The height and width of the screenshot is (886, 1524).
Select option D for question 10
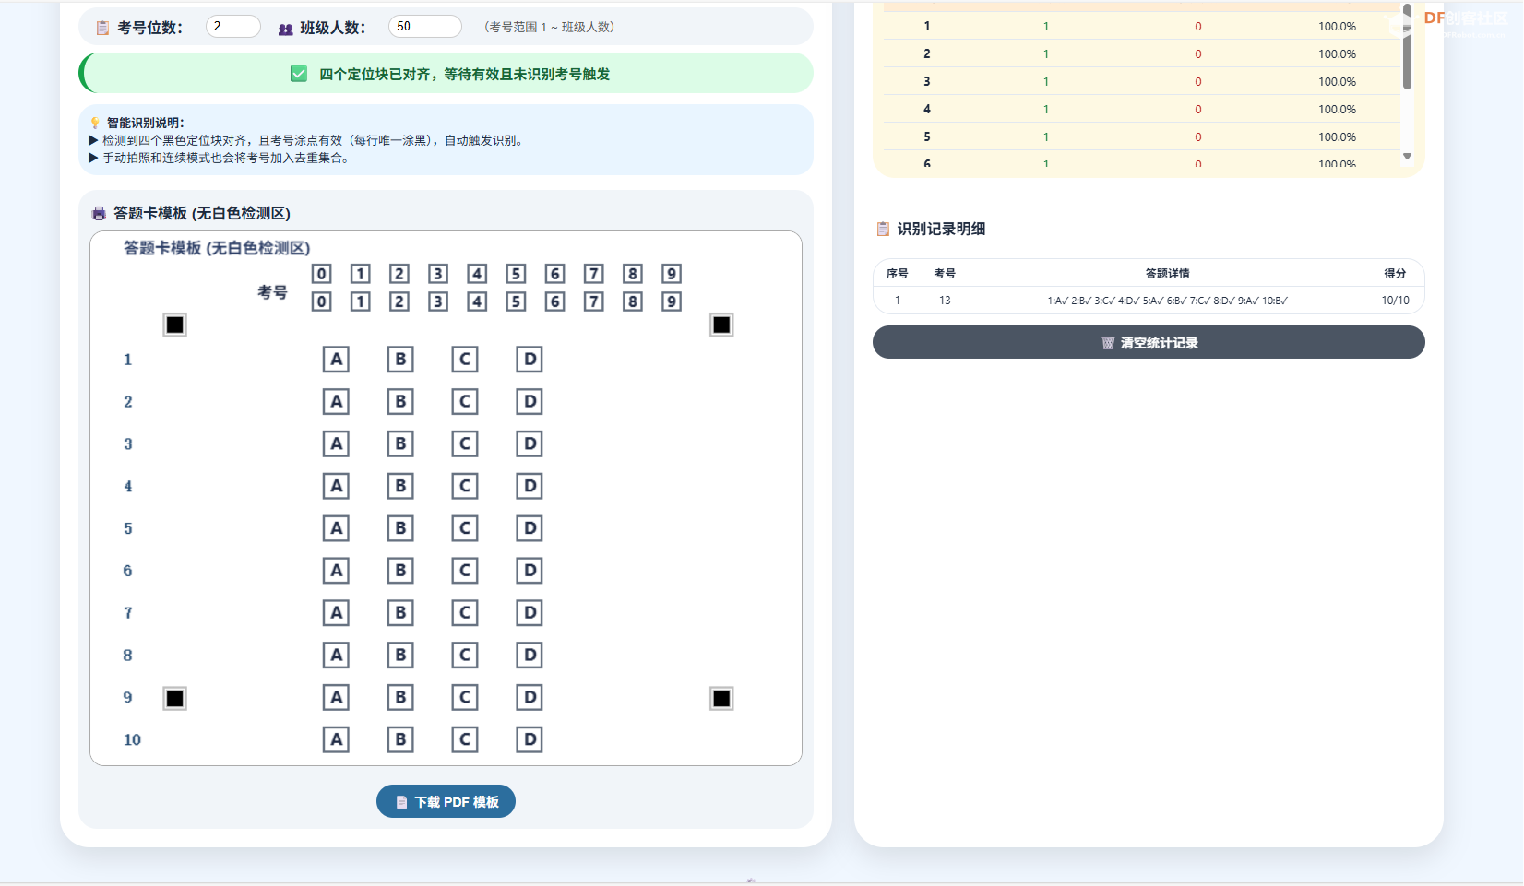coord(530,739)
